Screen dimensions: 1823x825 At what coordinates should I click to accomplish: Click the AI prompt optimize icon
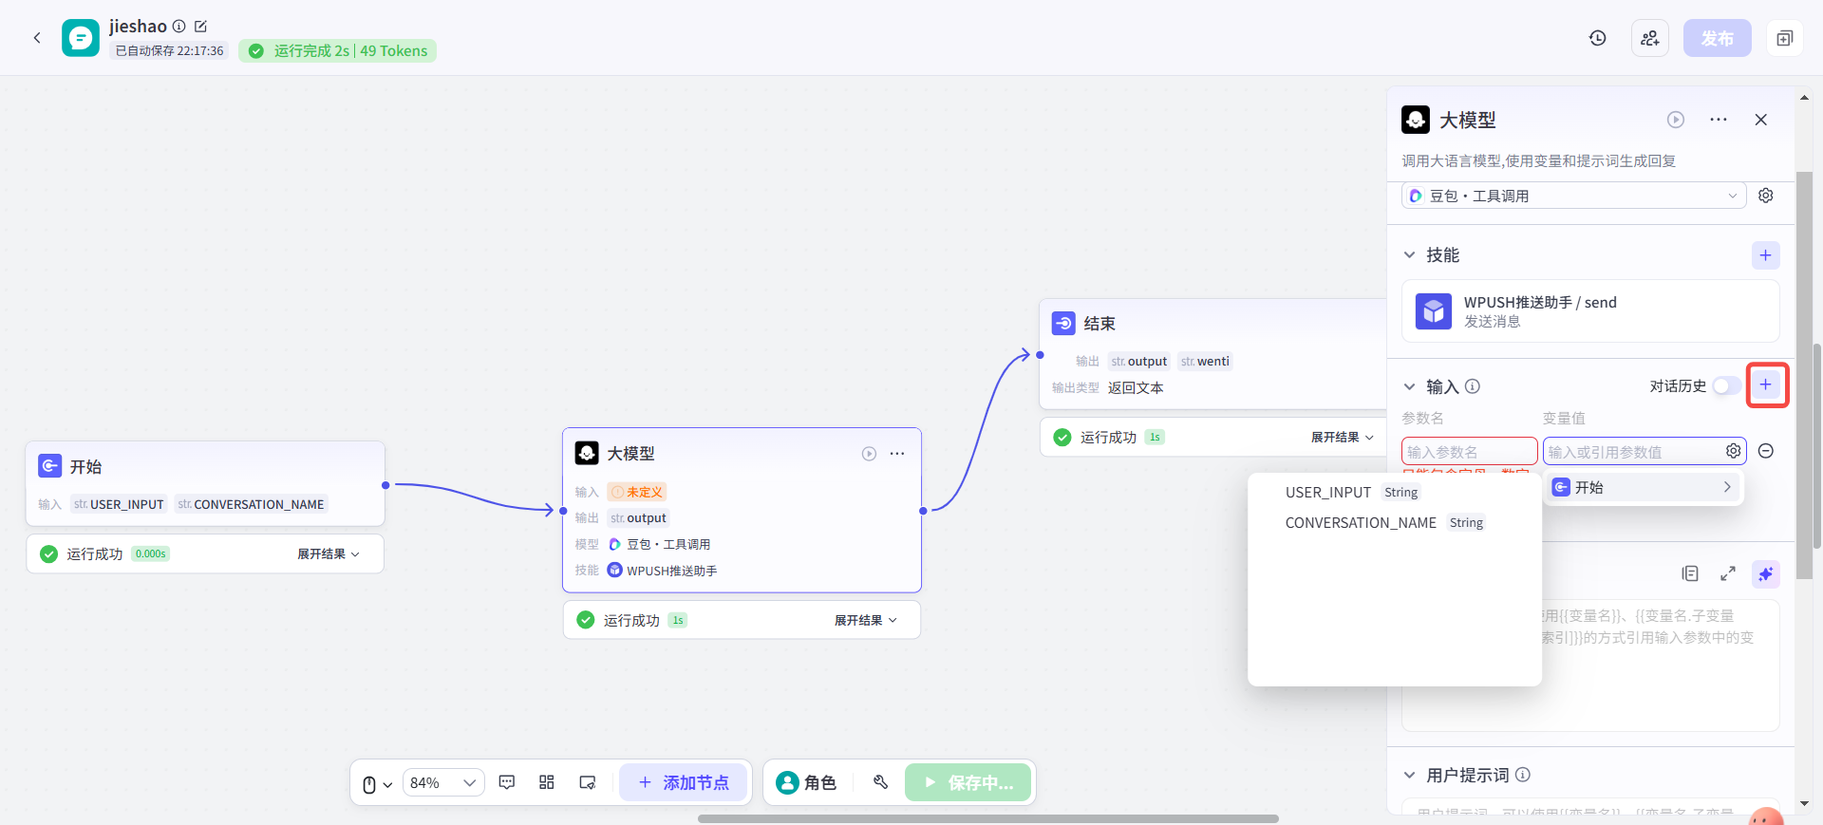tap(1766, 573)
